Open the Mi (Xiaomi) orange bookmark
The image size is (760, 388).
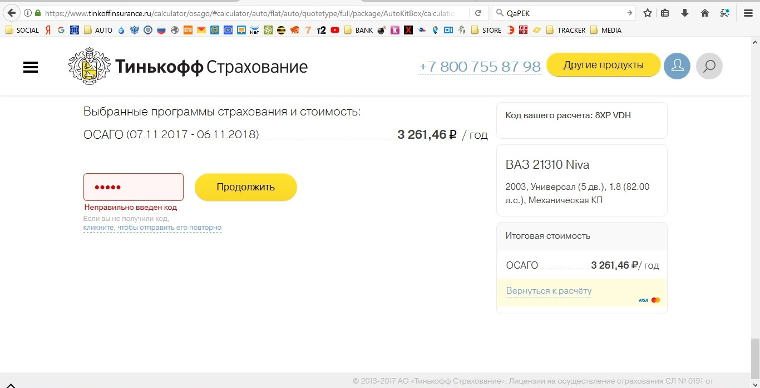[188, 31]
